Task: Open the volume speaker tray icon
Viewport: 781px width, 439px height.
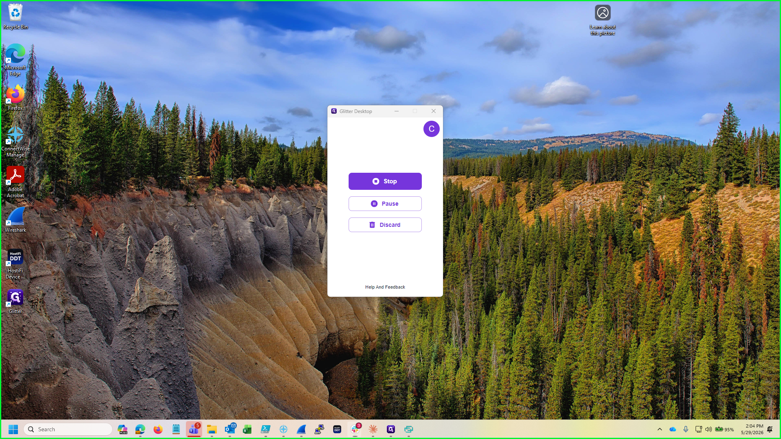Action: (x=709, y=429)
